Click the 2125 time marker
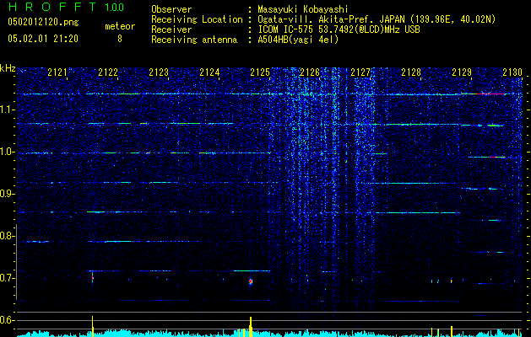The width and height of the screenshot is (531, 337). coord(260,72)
